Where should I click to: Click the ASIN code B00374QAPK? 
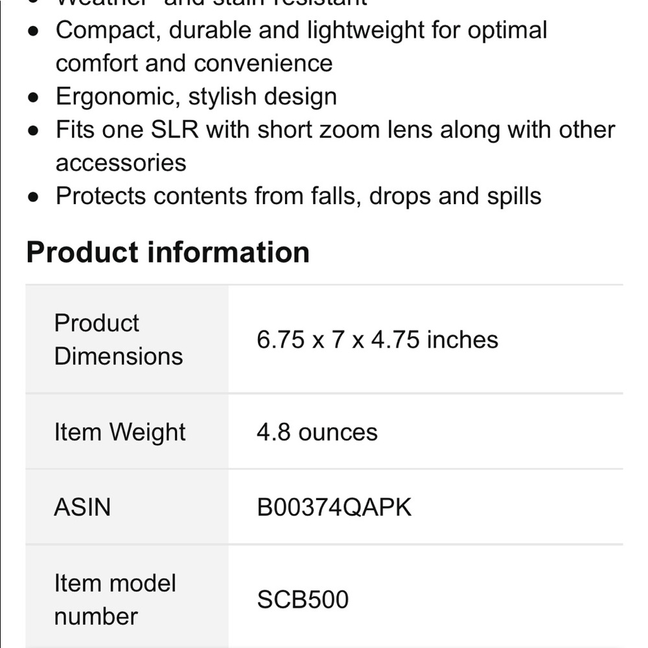pos(334,507)
